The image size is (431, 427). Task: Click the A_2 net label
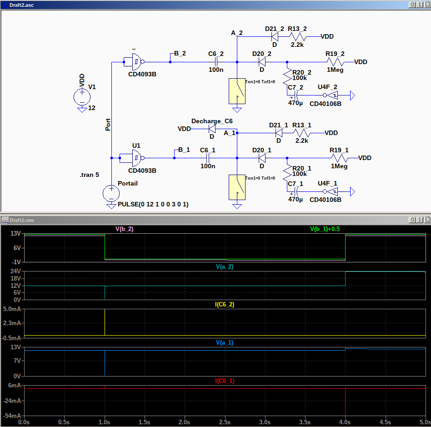[237, 33]
